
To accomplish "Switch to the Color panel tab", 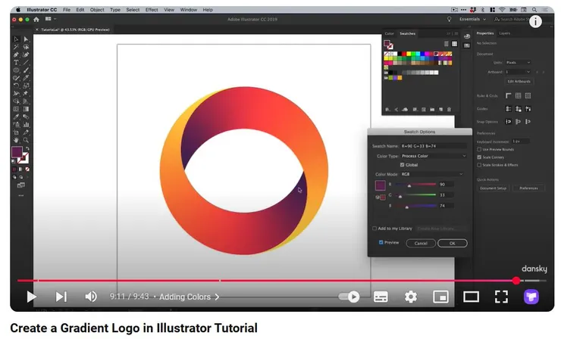I will pyautogui.click(x=389, y=33).
